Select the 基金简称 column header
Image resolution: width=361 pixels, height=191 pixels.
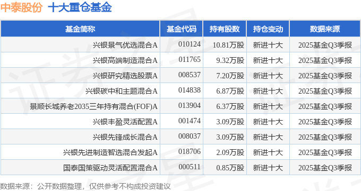click(x=80, y=29)
